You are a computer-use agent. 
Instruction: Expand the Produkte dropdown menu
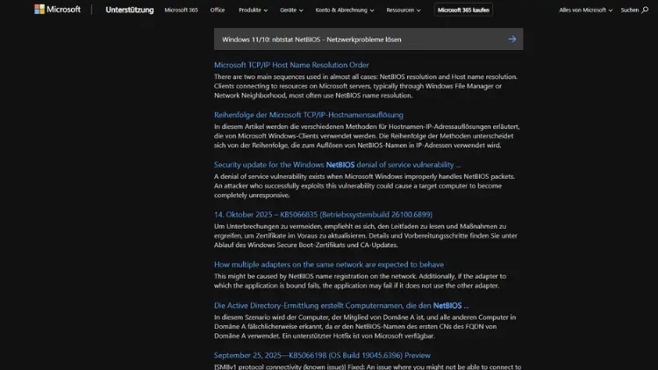point(254,11)
